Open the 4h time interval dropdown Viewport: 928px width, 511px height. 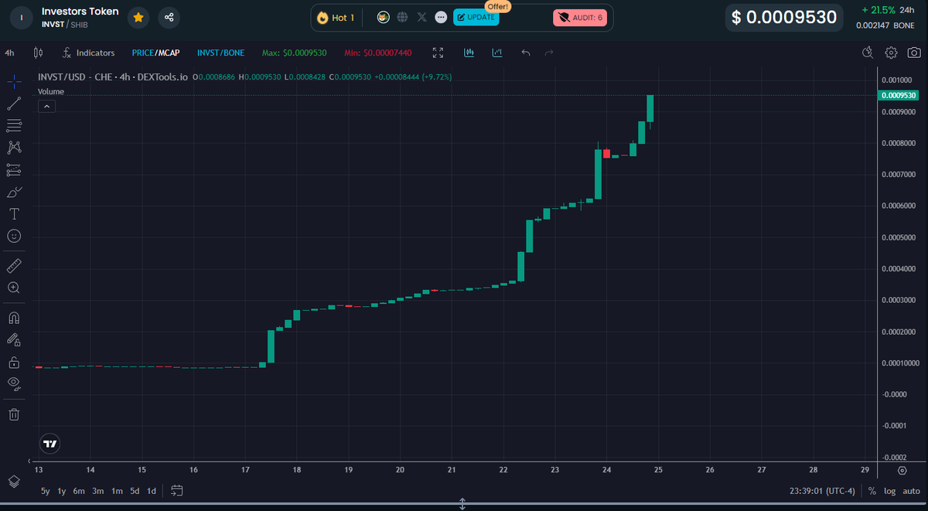(x=9, y=53)
